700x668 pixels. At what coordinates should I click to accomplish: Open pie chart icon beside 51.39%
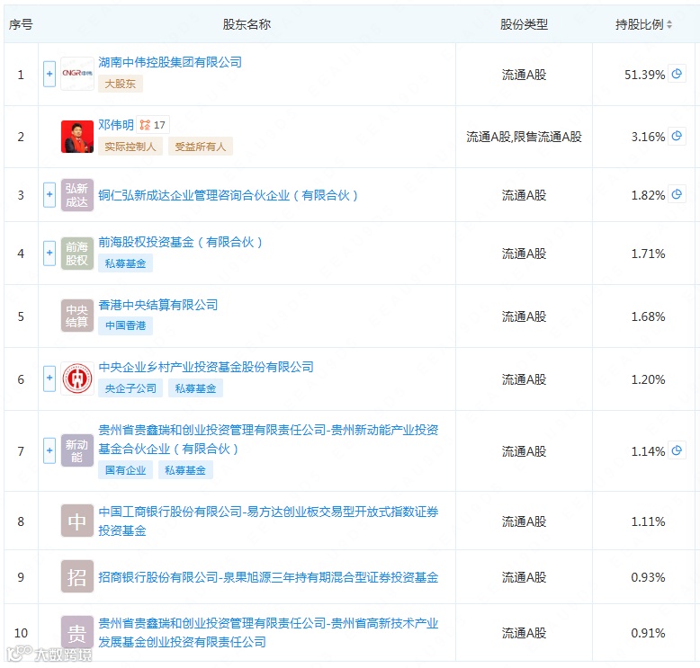click(x=677, y=74)
